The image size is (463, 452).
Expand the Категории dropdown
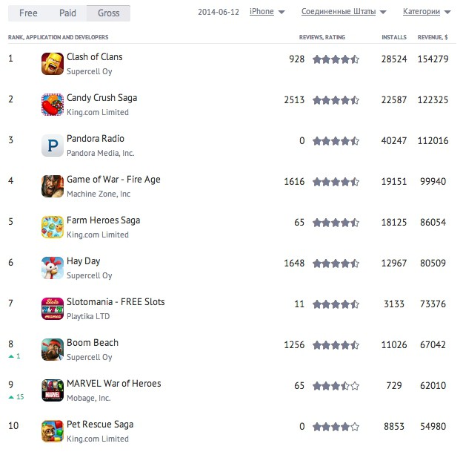(427, 12)
